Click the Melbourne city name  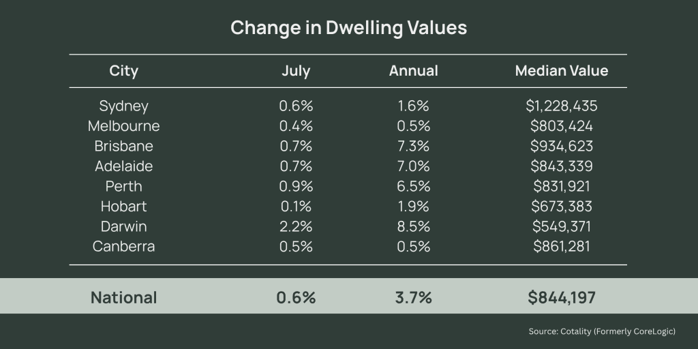tap(123, 126)
